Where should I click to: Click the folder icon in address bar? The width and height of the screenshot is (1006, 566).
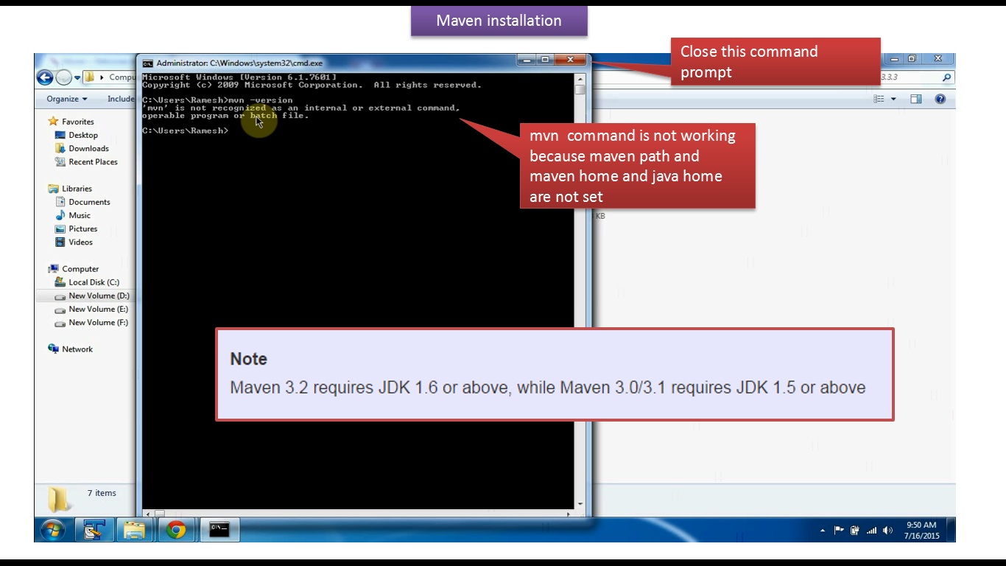(89, 77)
